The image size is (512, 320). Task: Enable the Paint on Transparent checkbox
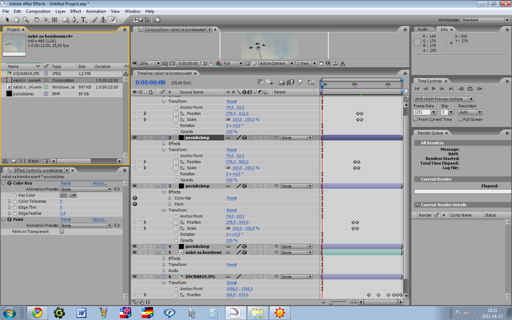(x=62, y=231)
